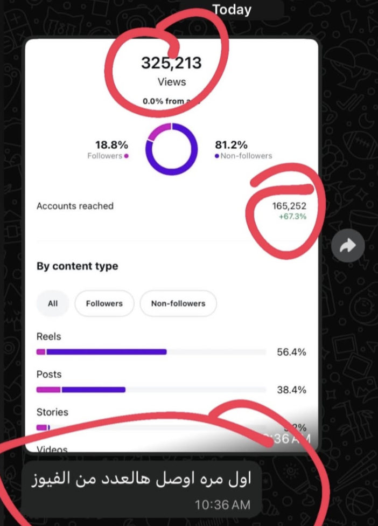The height and width of the screenshot is (526, 378).
Task: Select the All filter chip
Action: pyautogui.click(x=53, y=303)
